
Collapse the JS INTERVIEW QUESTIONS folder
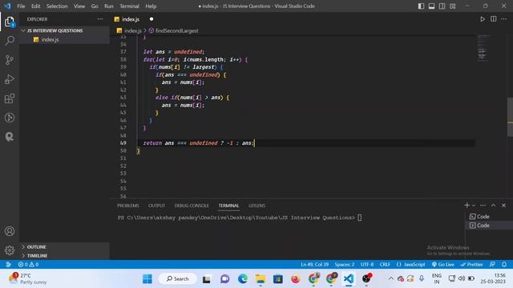(x=64, y=30)
